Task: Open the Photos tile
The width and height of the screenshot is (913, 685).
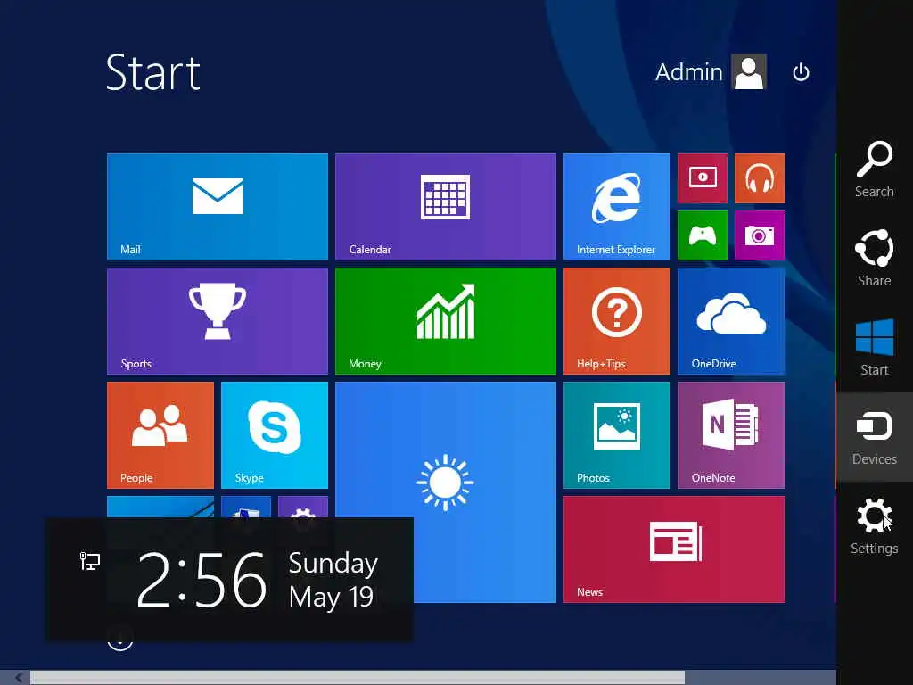Action: tap(617, 435)
